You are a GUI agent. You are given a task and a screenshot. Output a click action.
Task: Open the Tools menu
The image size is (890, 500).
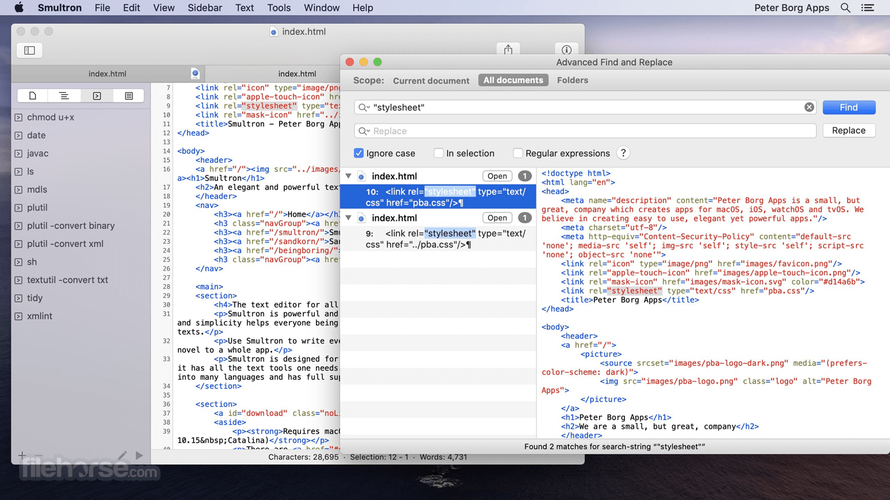click(278, 8)
